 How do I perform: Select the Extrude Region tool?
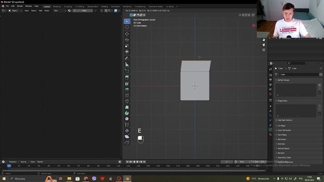coord(127,77)
